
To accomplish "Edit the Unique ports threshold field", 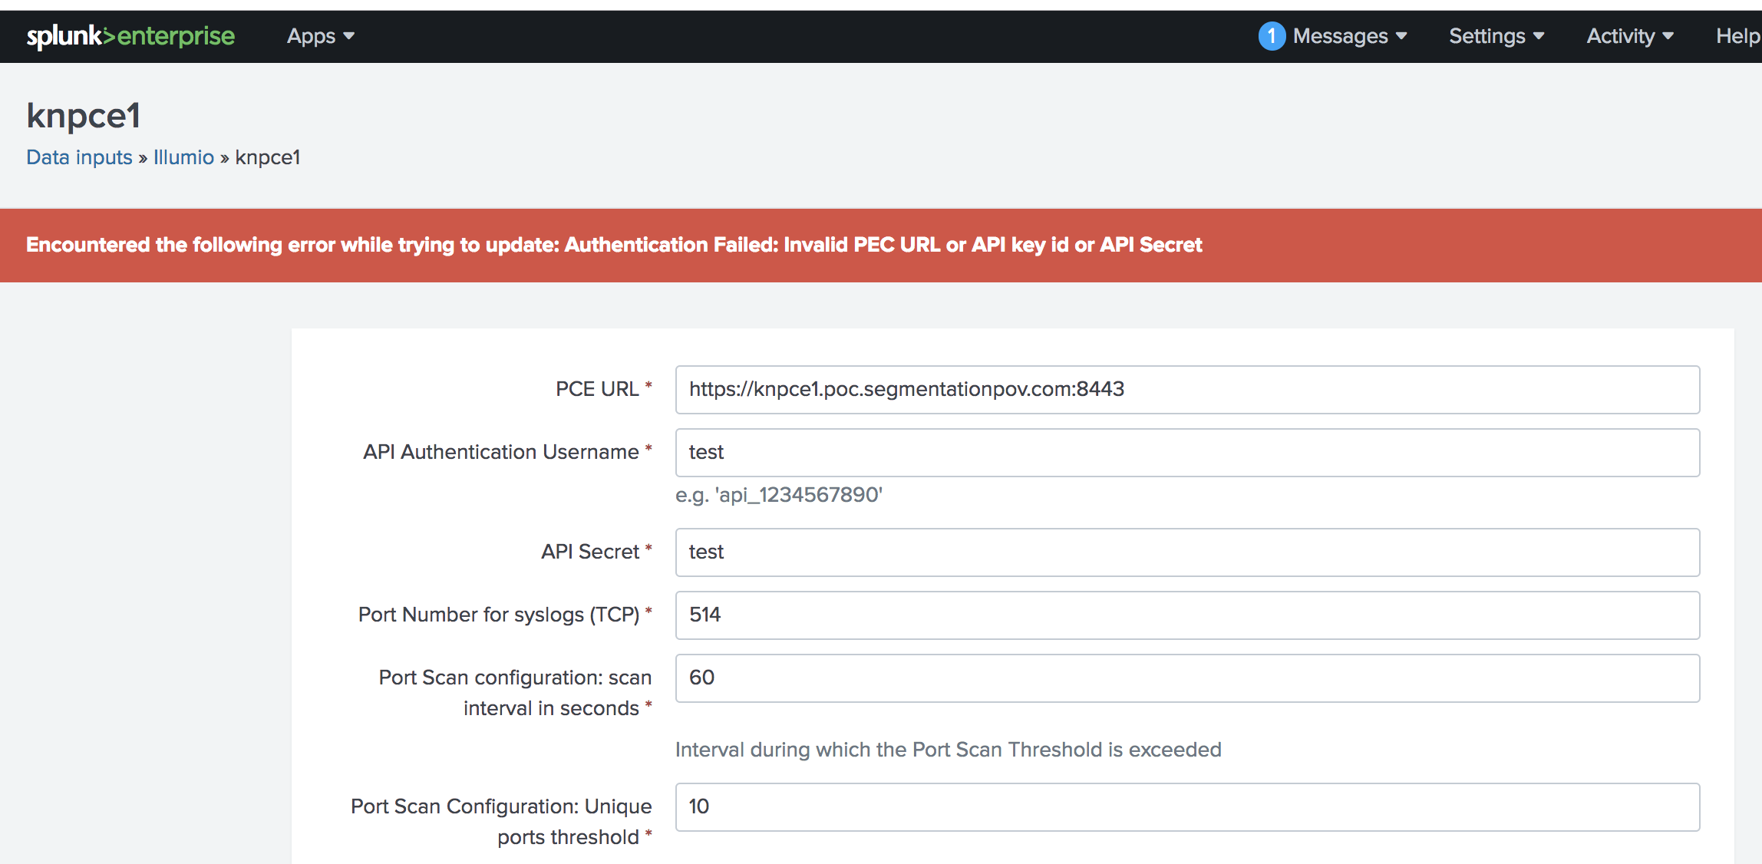I will point(1187,807).
